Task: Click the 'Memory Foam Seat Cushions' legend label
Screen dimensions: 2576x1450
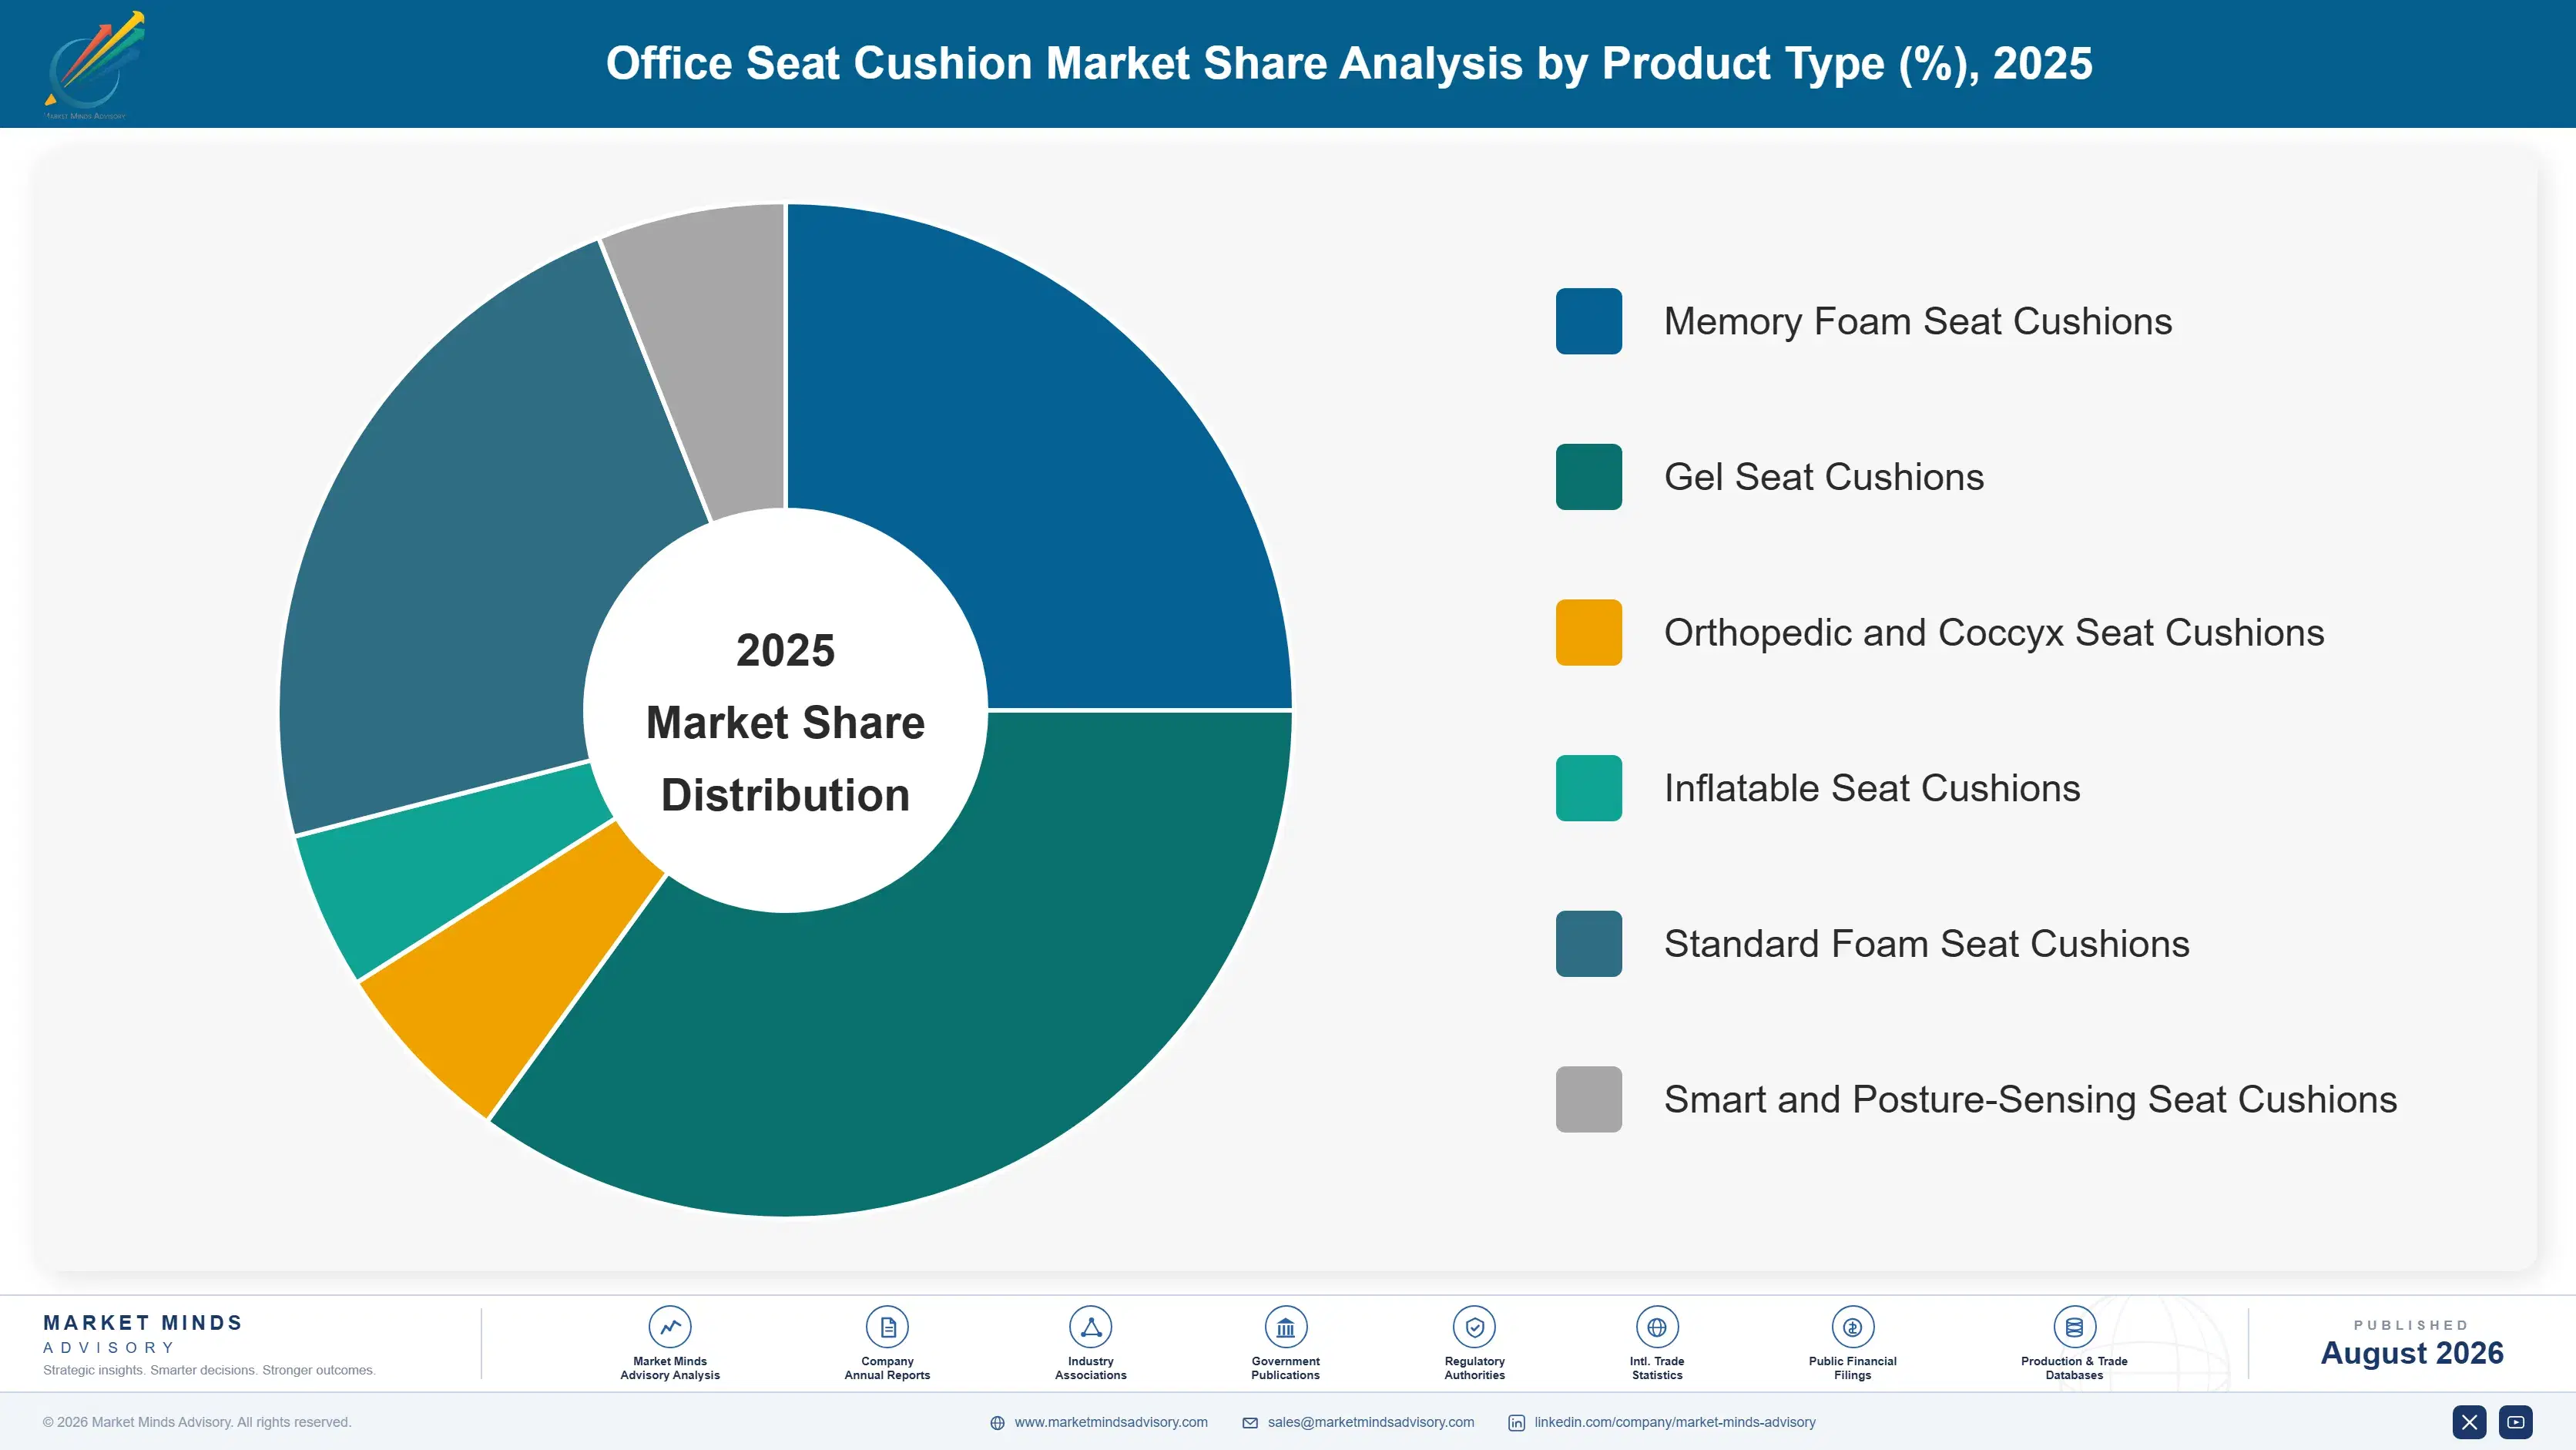Action: (1917, 321)
